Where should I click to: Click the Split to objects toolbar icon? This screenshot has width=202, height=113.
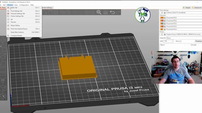click(86, 13)
